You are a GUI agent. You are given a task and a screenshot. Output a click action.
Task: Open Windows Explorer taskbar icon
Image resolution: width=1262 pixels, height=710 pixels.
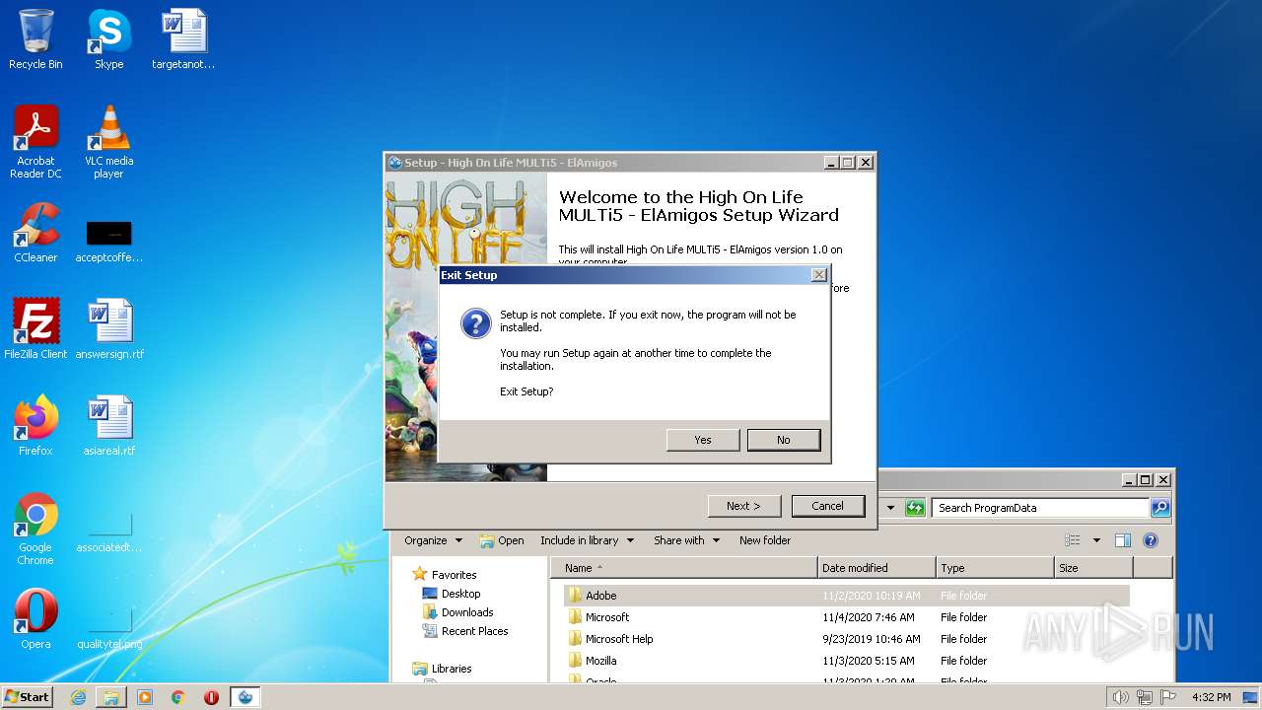coord(111,697)
